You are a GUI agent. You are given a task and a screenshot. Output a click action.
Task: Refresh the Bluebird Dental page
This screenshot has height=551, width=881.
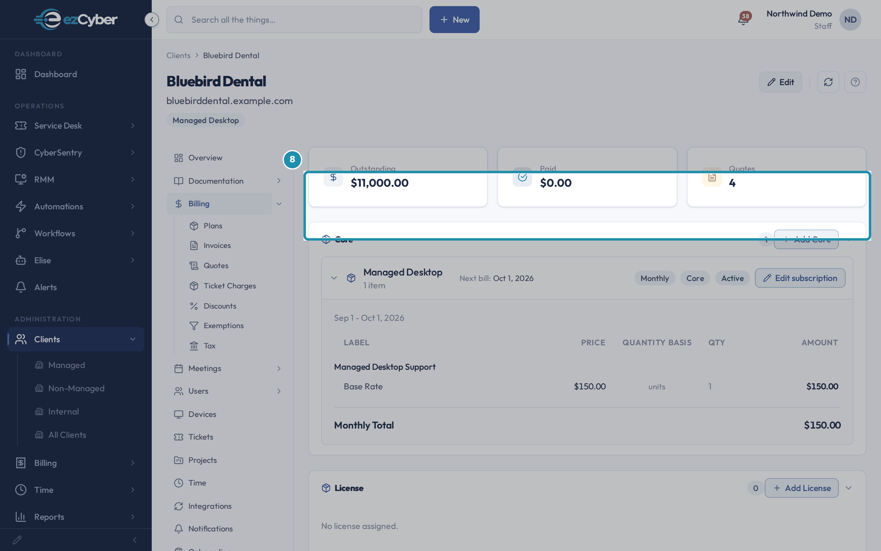pos(828,82)
